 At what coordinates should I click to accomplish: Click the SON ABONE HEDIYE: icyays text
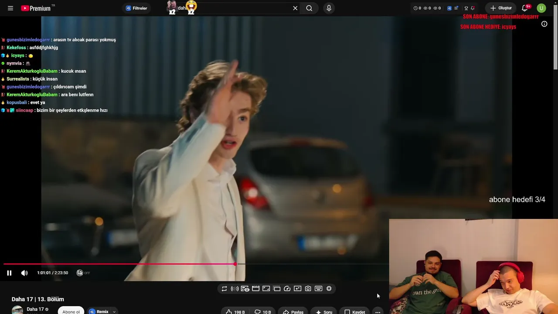488,27
